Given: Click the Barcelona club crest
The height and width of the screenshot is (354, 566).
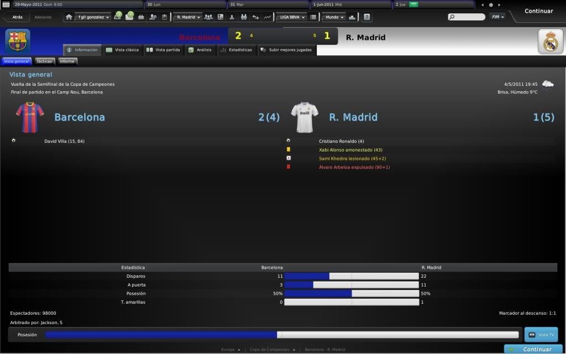Looking at the screenshot, I should click(x=18, y=41).
